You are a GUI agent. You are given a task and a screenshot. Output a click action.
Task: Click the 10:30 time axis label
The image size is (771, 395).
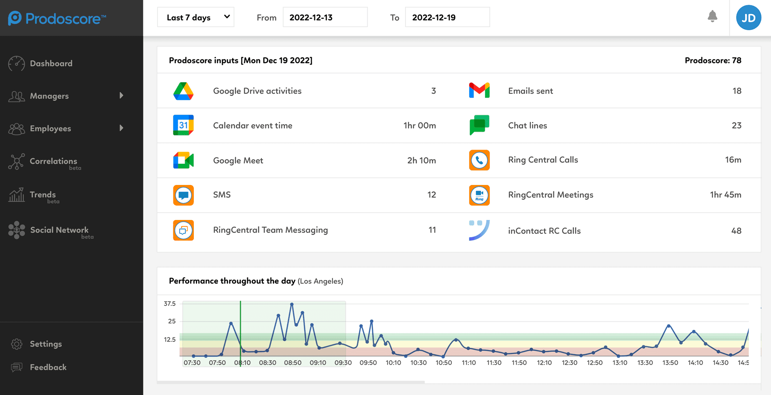[418, 363]
